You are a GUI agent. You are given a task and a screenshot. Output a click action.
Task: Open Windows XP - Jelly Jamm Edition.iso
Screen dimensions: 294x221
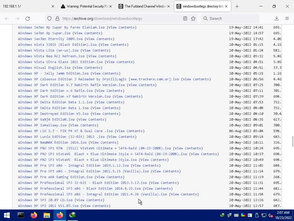[53, 73]
